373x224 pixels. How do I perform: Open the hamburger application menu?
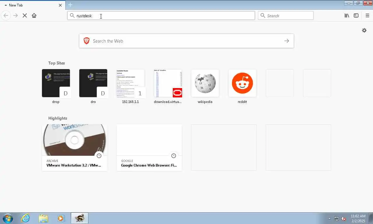367,15
